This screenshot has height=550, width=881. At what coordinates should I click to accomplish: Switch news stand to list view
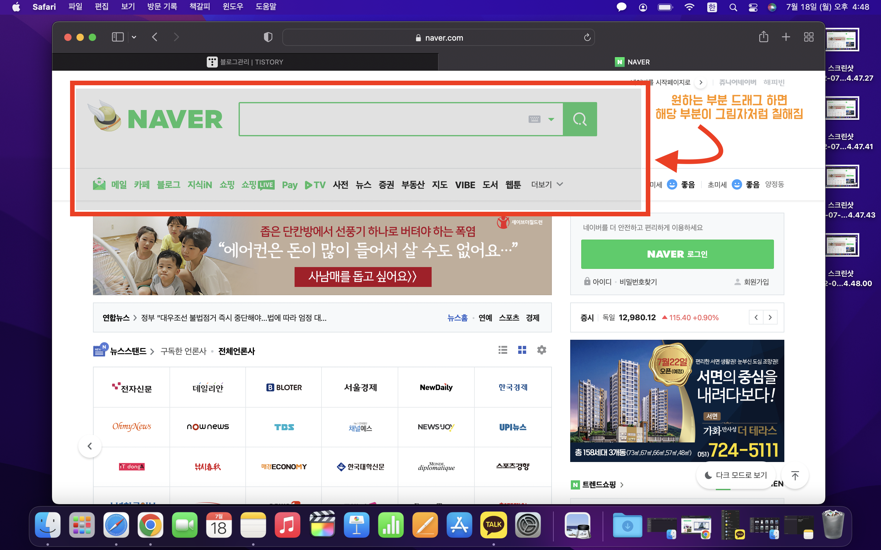coord(503,350)
